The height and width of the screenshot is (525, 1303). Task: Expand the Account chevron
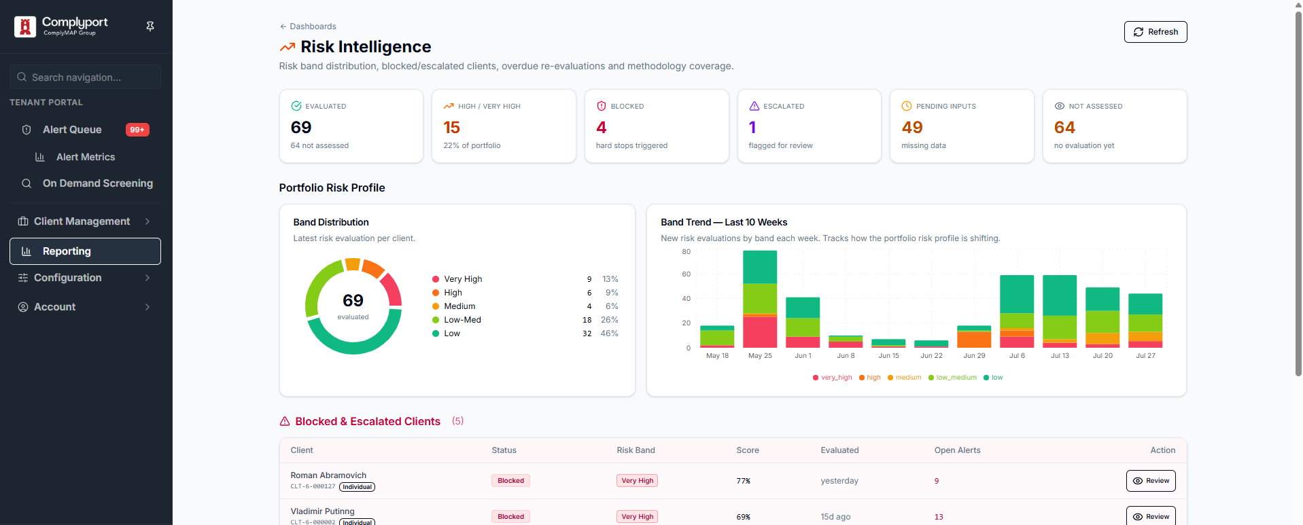147,307
